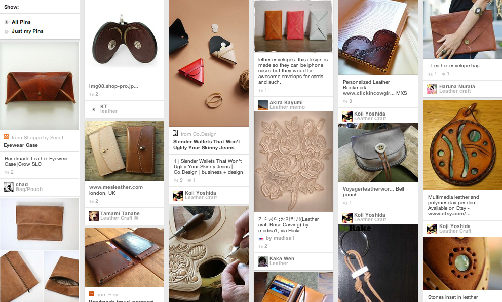Open the Eyewear Case title link
502x302 pixels.
(21, 145)
